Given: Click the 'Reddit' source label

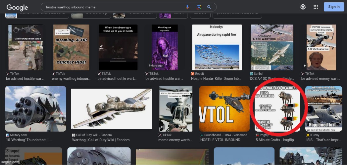Looking at the screenshot, I should 200,74.
